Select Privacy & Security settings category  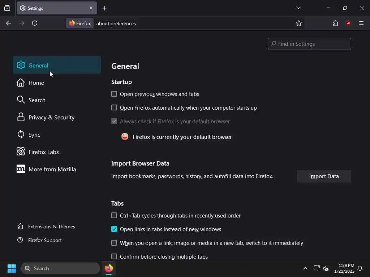51,117
